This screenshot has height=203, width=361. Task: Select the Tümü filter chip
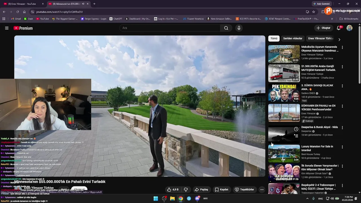tap(274, 38)
